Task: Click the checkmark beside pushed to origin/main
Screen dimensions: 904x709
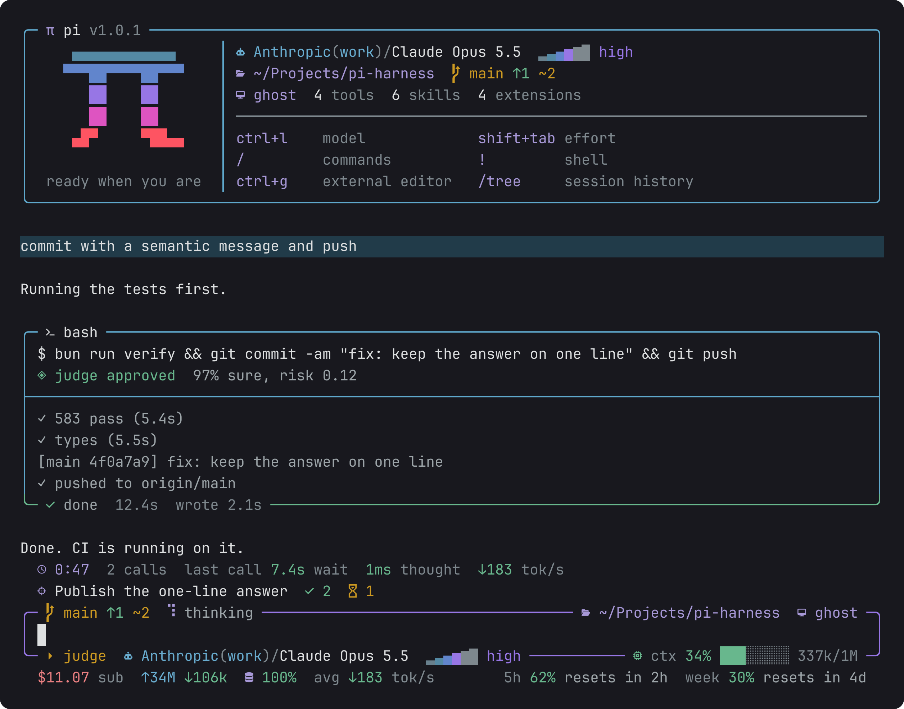Action: [x=41, y=484]
